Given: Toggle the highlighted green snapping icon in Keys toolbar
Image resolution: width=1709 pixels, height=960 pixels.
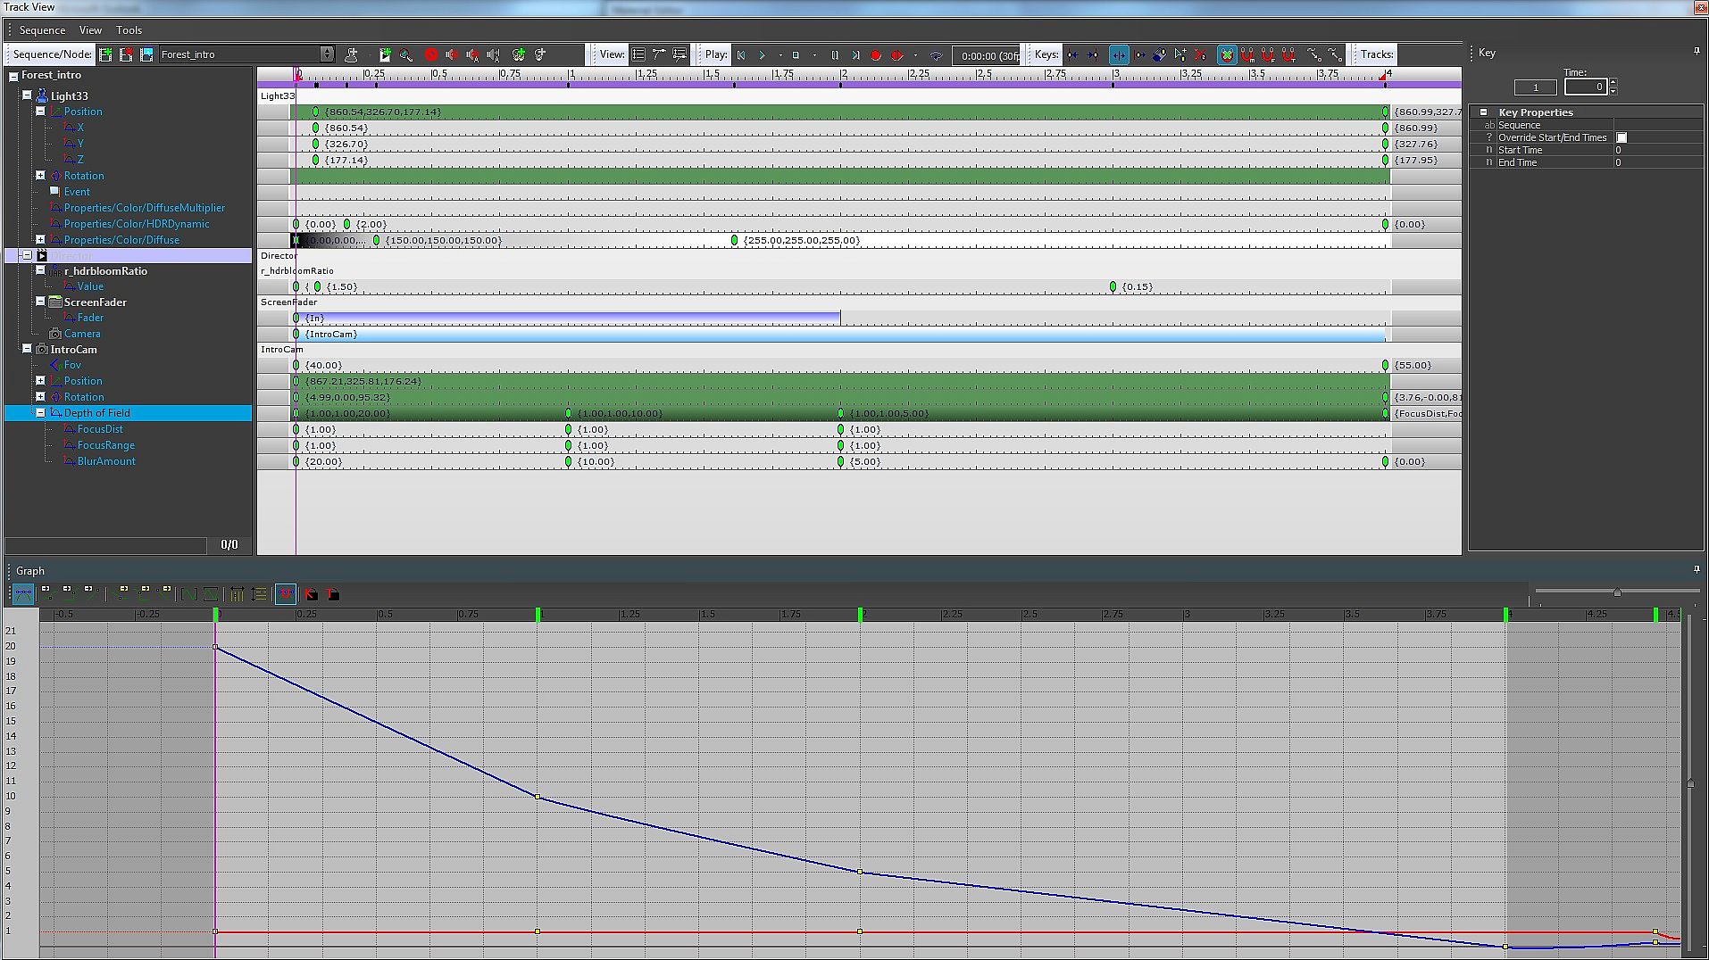Looking at the screenshot, I should point(1227,54).
